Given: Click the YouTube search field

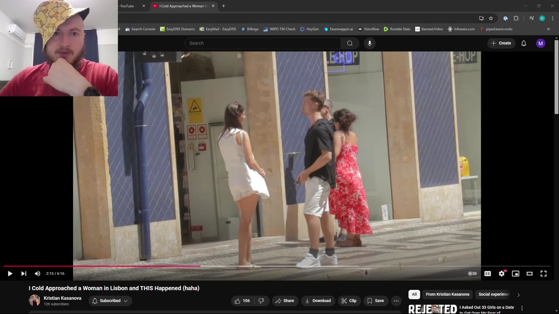Looking at the screenshot, I should pos(262,43).
